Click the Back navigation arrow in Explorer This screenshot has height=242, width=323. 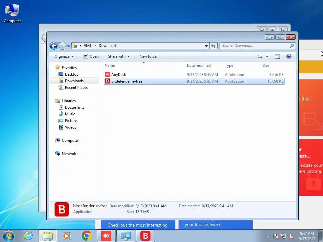pos(54,46)
